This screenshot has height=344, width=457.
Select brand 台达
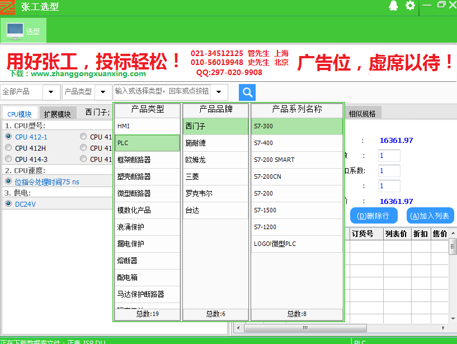[216, 210]
